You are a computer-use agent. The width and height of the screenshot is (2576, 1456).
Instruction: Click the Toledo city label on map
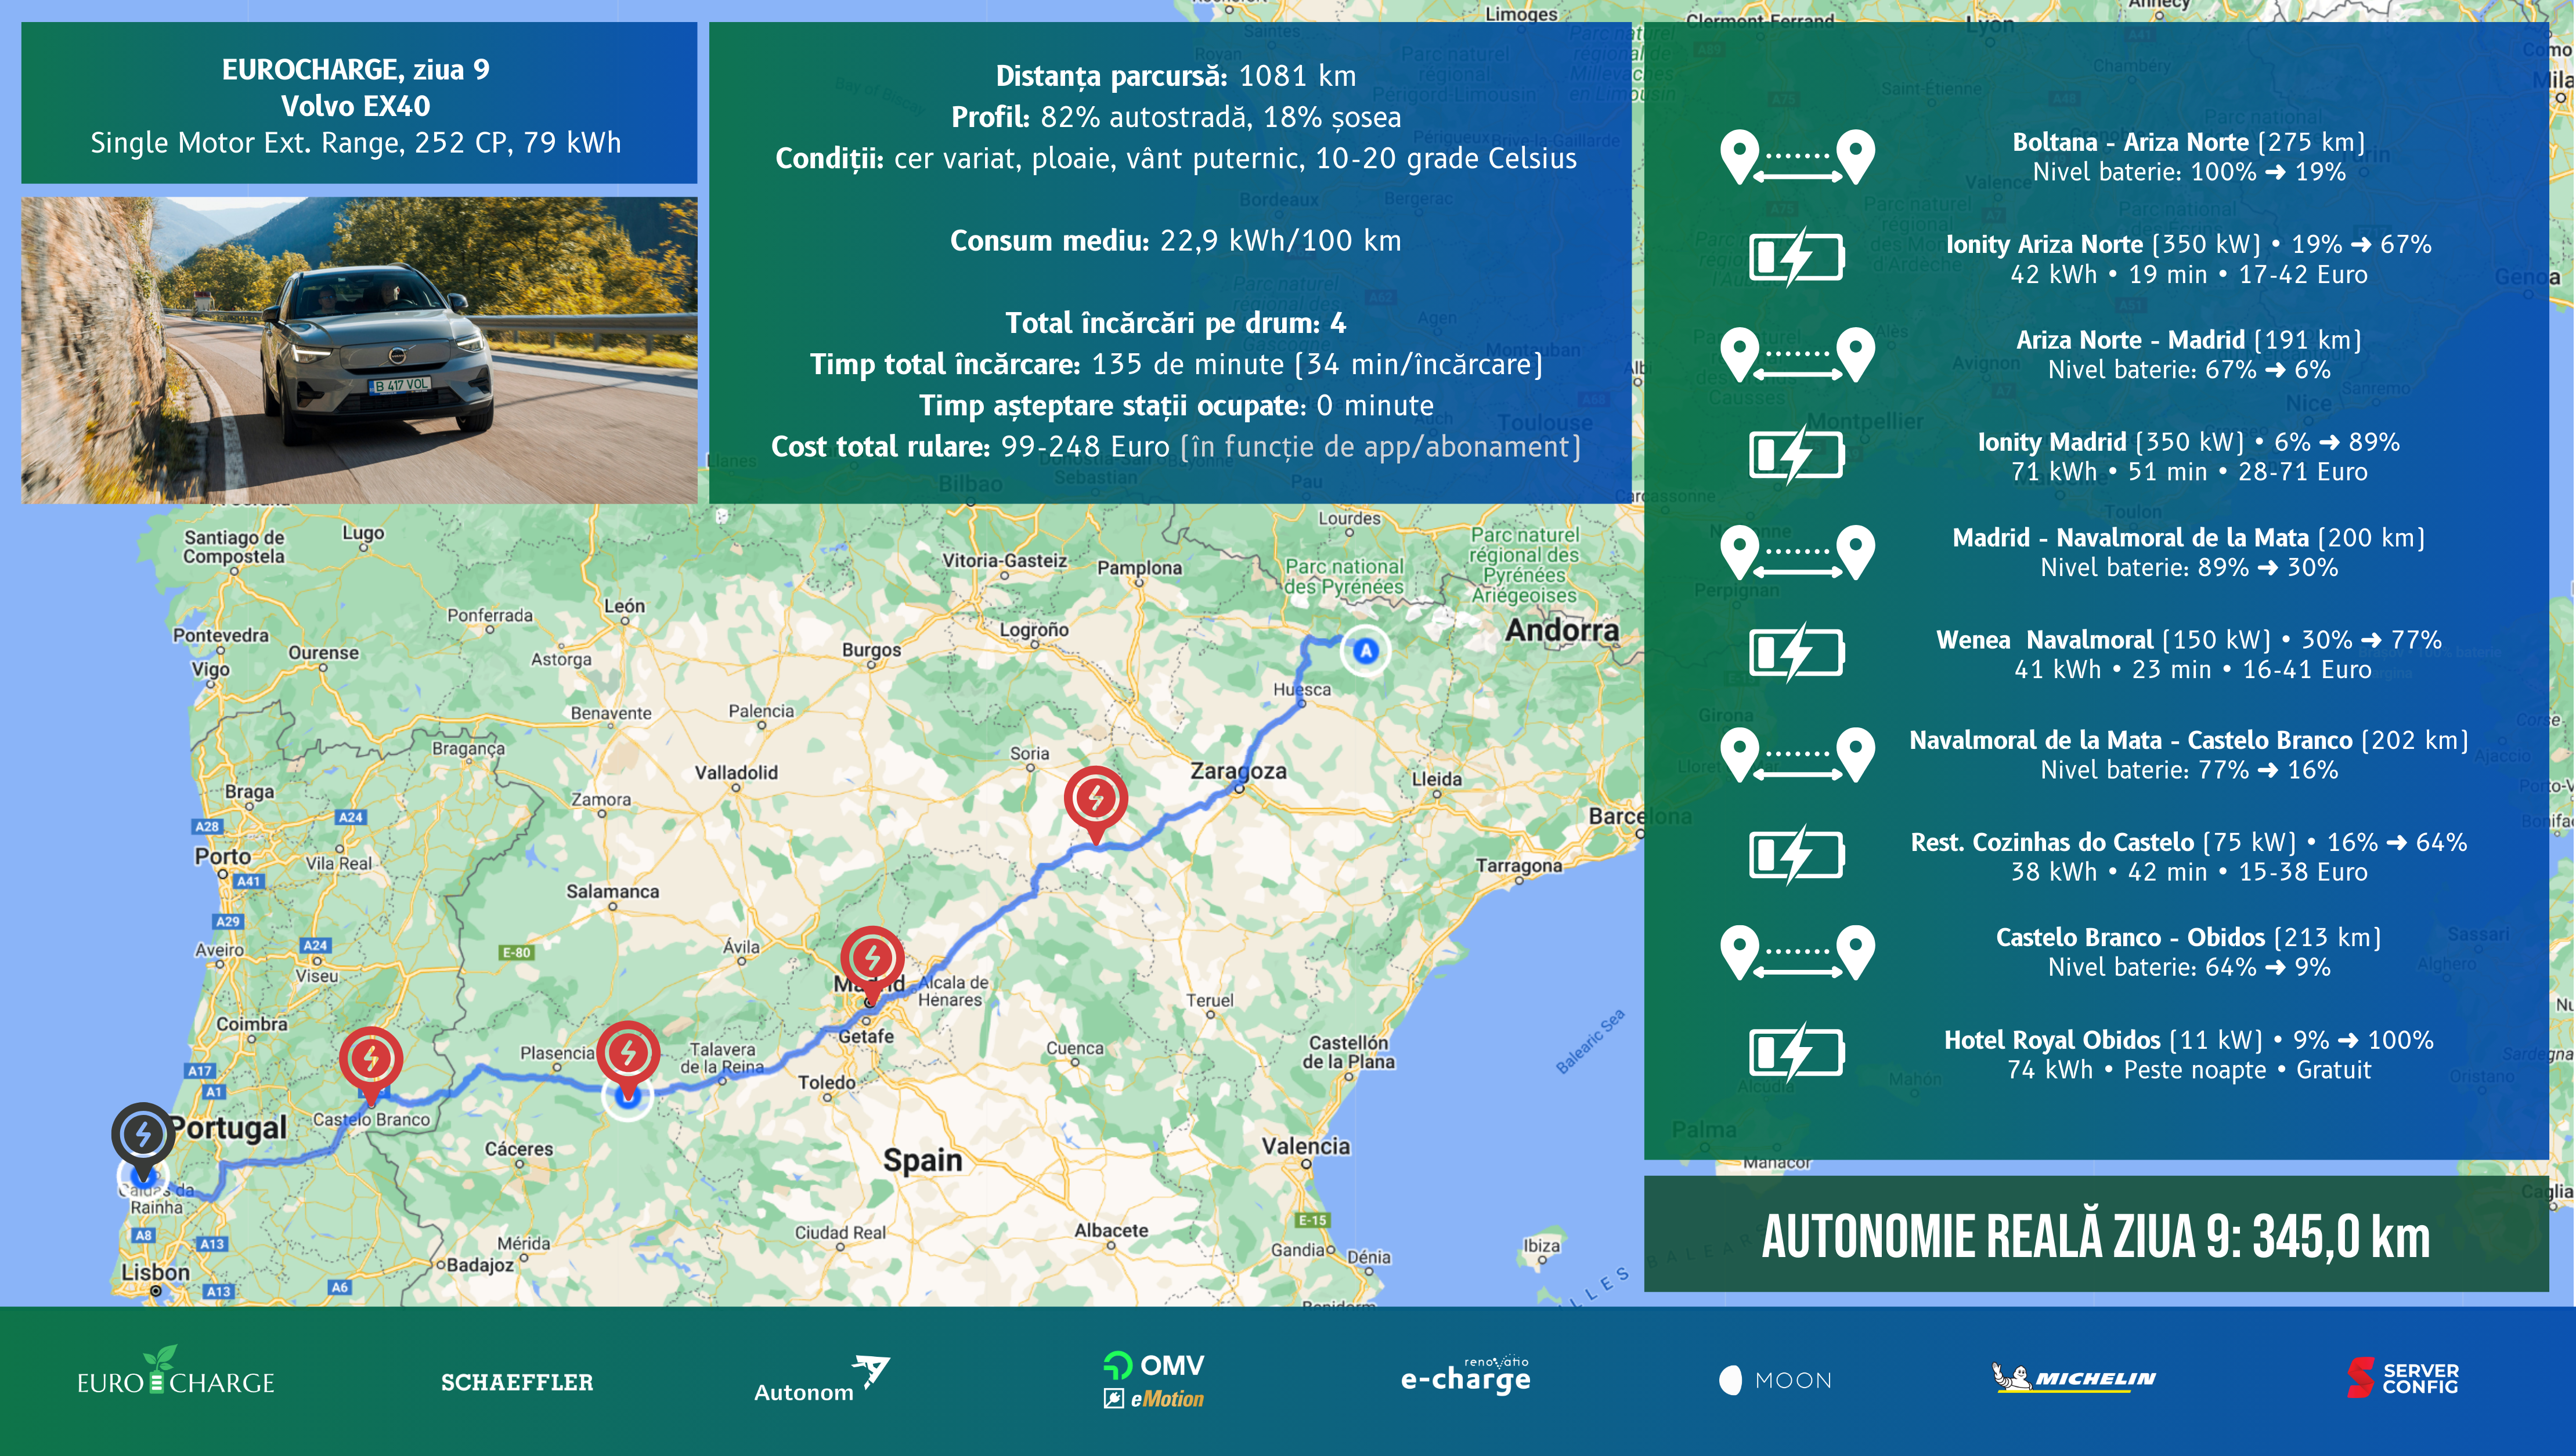pyautogui.click(x=827, y=1082)
